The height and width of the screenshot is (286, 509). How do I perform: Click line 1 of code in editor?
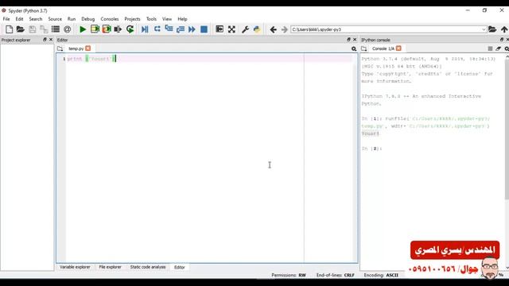91,59
